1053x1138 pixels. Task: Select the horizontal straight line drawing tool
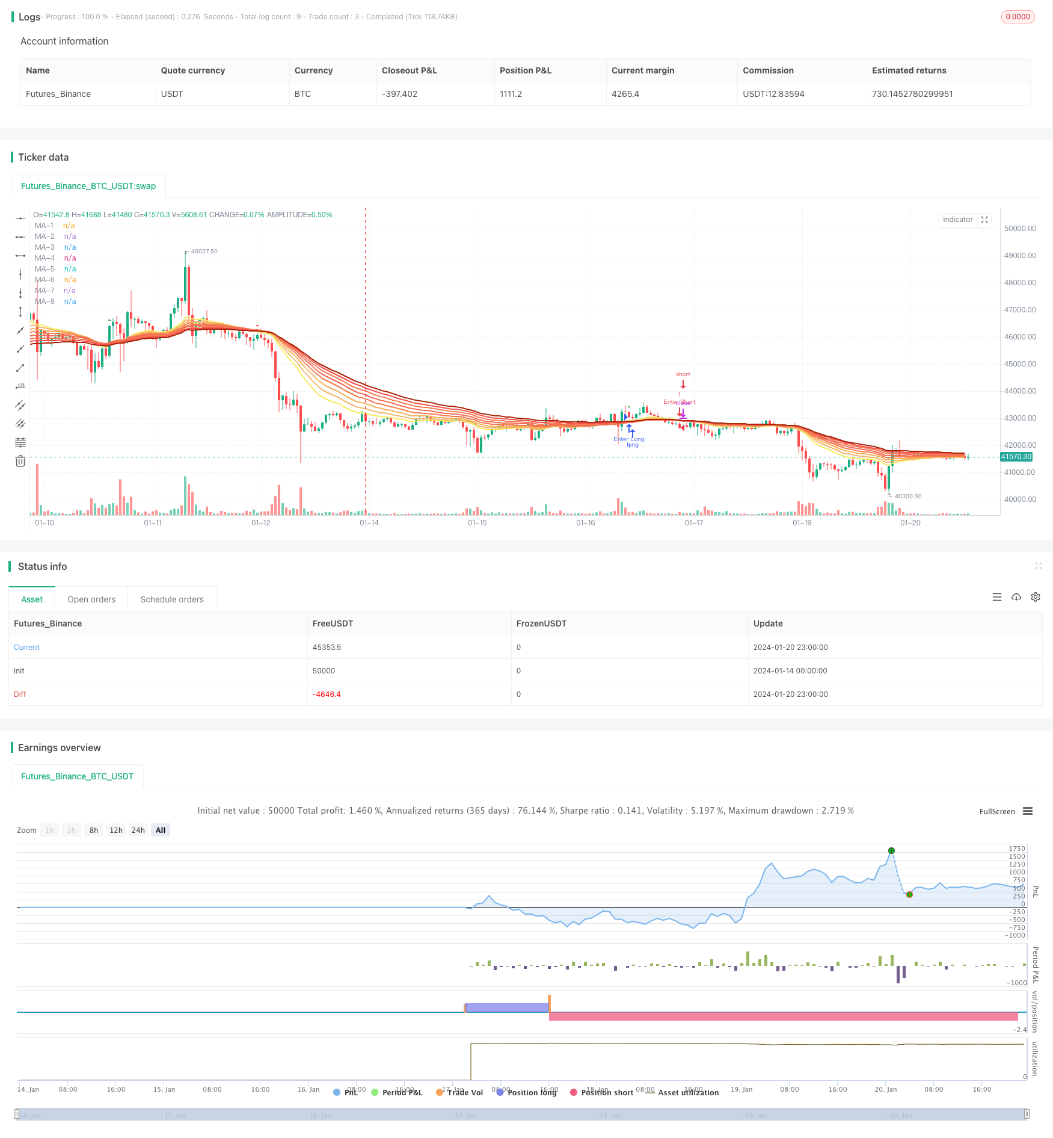(x=20, y=218)
